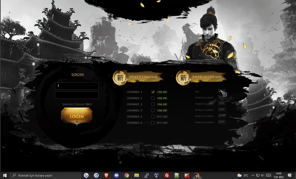Click the Windows taskbar search box
The width and height of the screenshot is (296, 179).
click(x=45, y=175)
